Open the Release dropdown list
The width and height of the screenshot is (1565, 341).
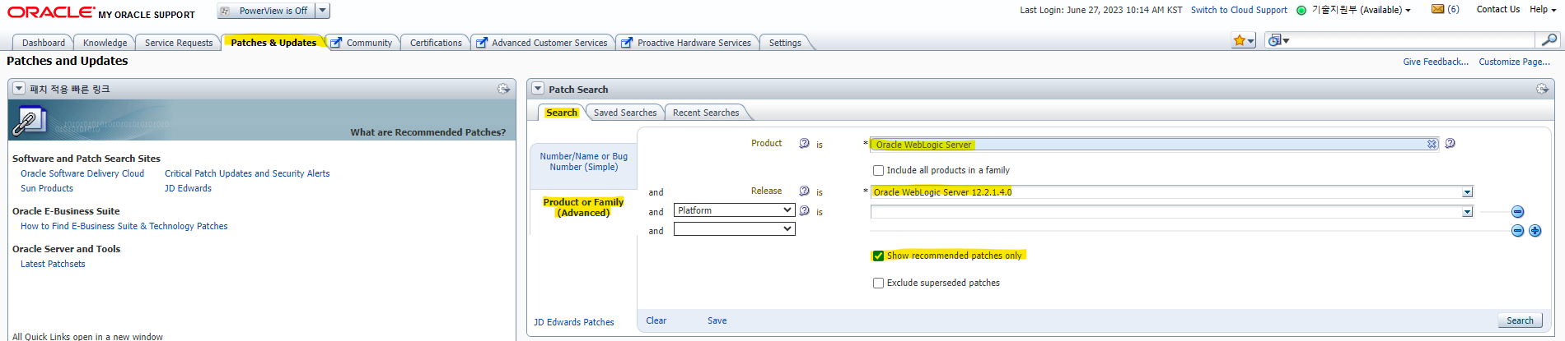(1467, 192)
